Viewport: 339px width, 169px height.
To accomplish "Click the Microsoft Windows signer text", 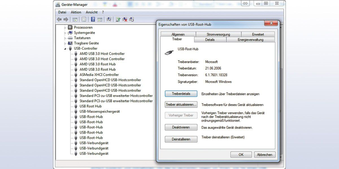I will coord(218,82).
